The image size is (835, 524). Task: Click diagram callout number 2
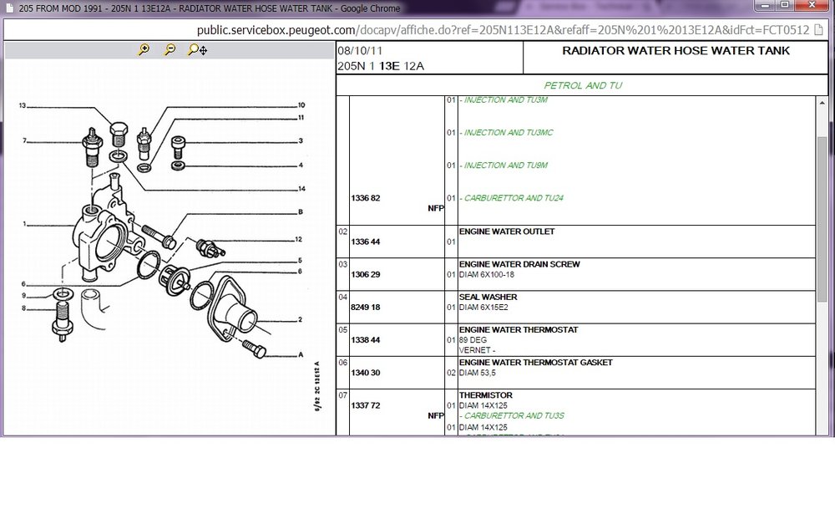(300, 319)
